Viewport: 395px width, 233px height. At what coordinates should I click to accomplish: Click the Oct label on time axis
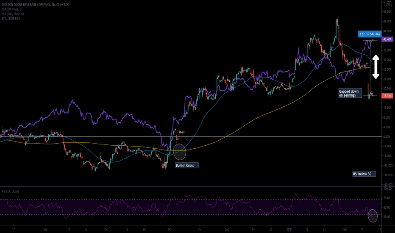click(106, 230)
